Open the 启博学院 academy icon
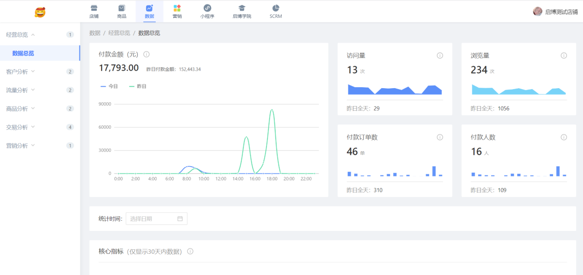Screen dimensions: 583x275 tap(242, 8)
